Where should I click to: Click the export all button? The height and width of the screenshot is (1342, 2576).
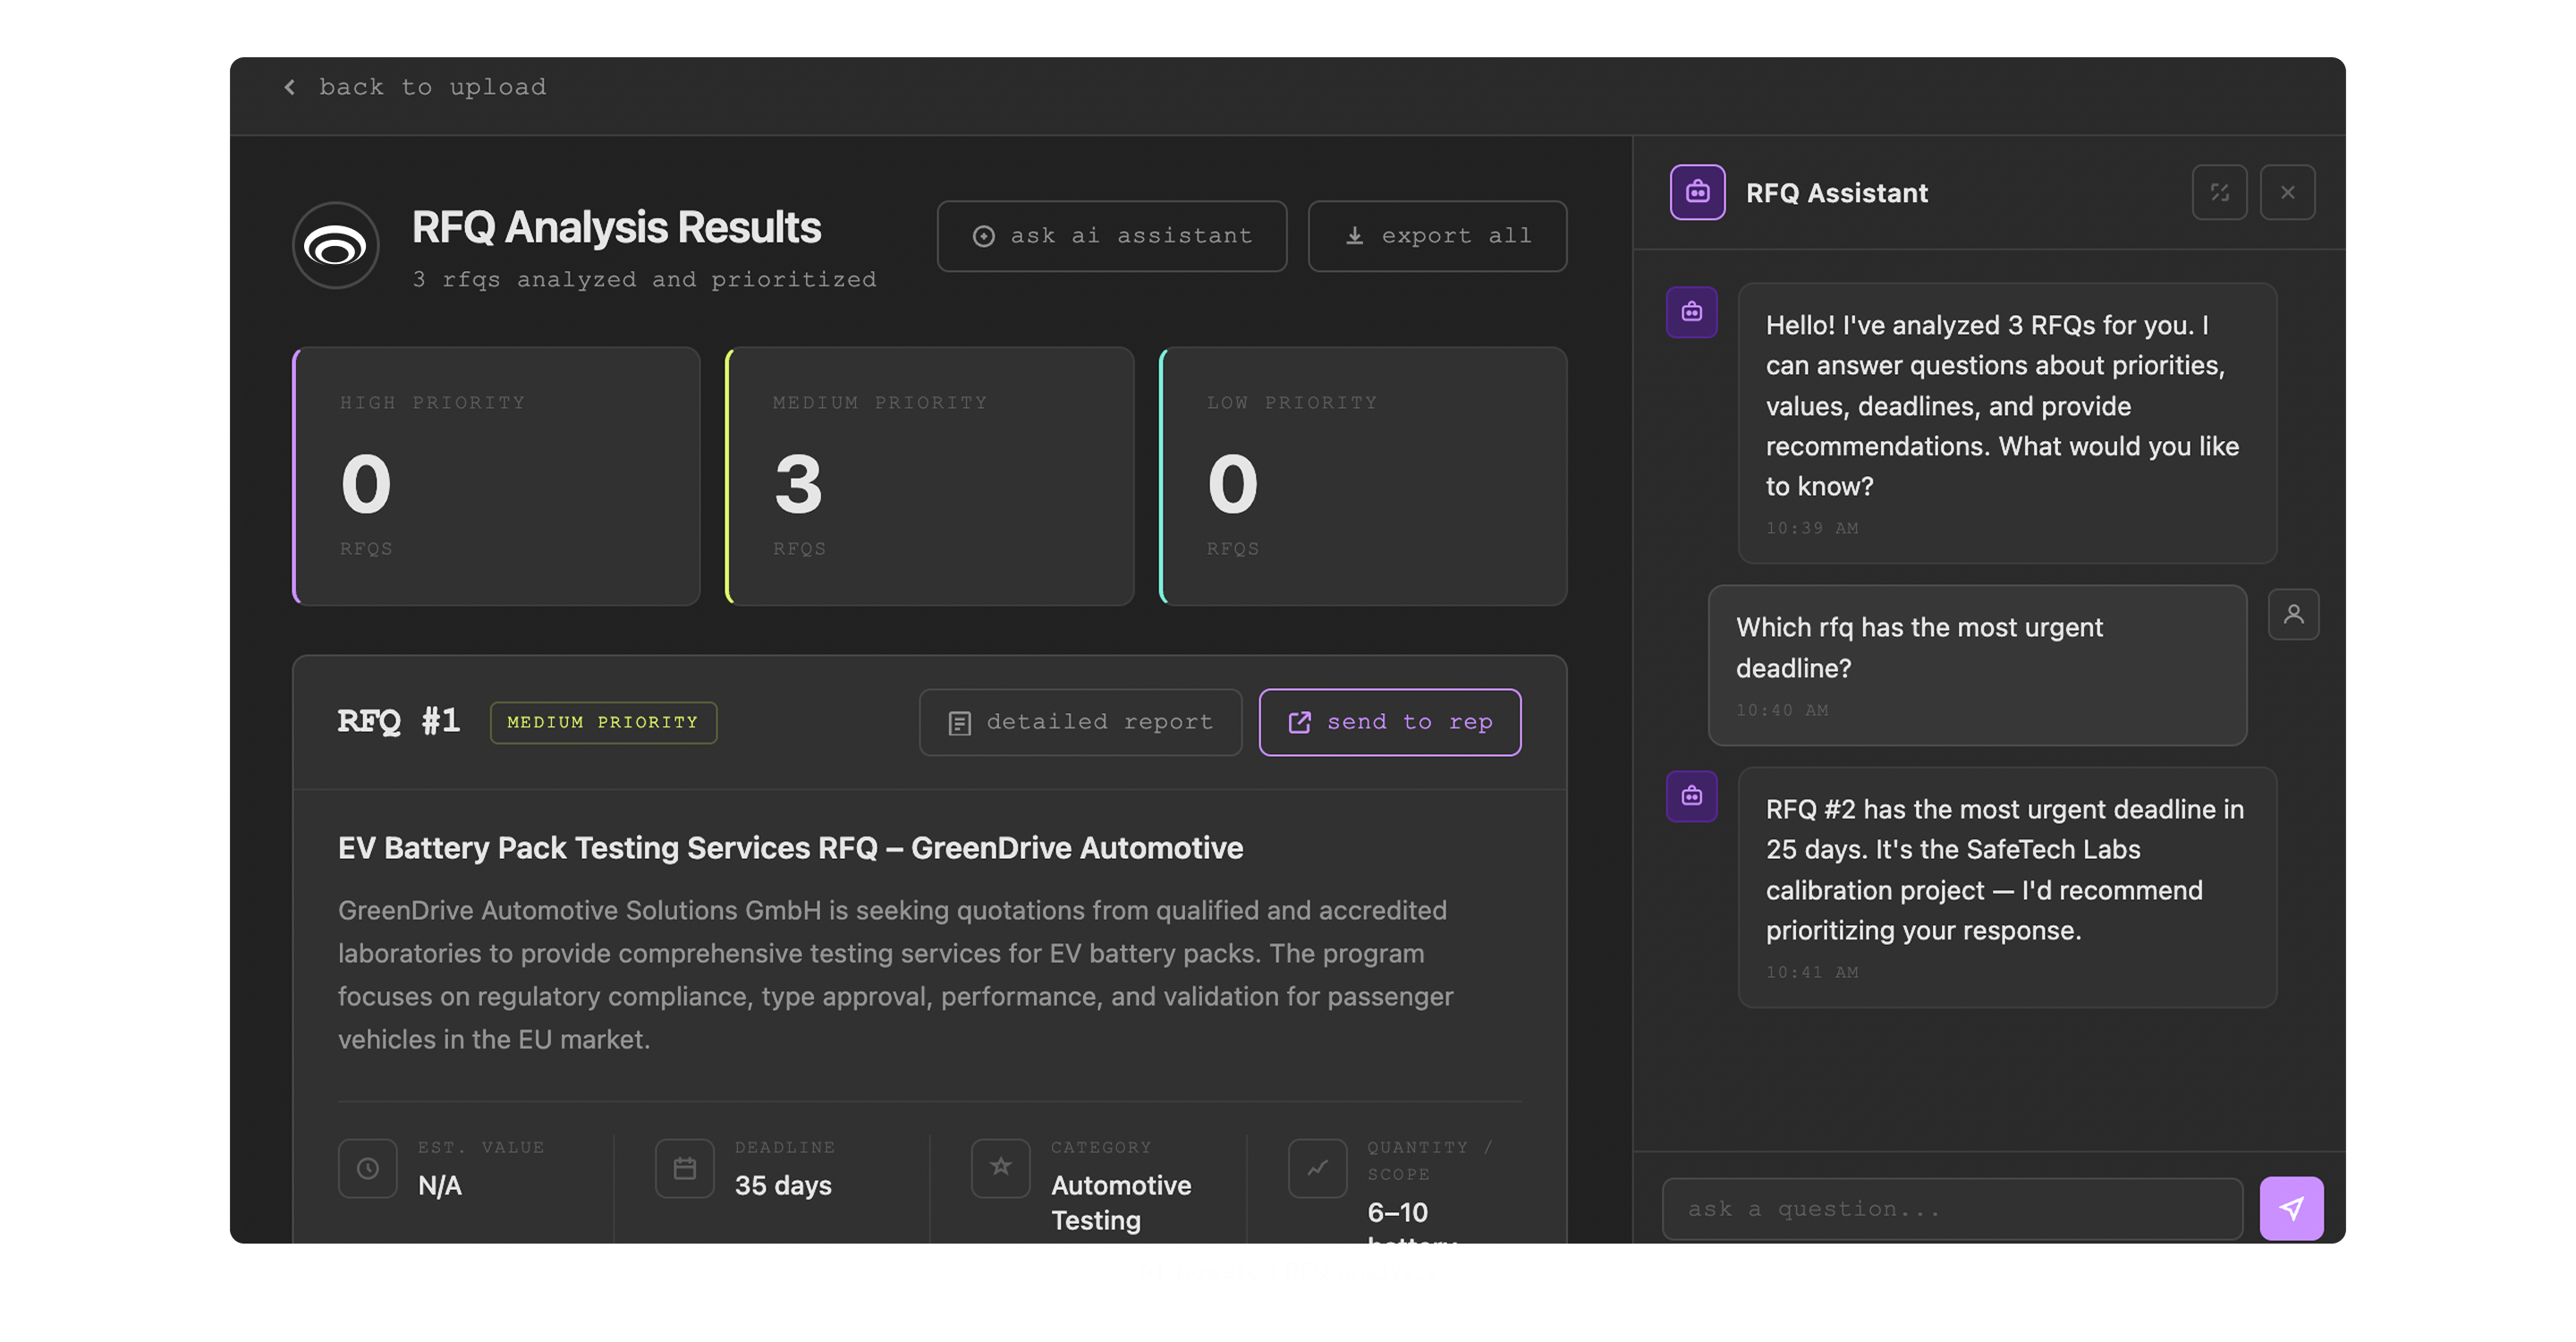click(x=1437, y=236)
